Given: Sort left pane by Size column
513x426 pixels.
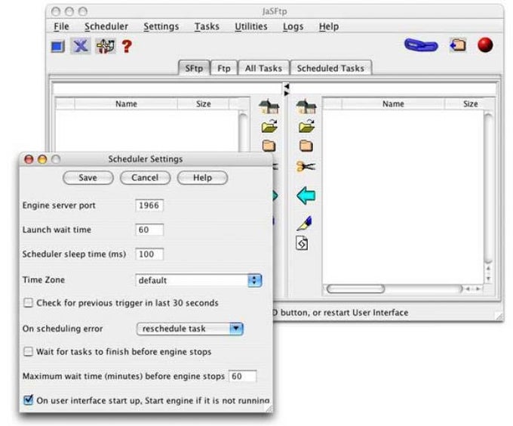Looking at the screenshot, I should 203,103.
